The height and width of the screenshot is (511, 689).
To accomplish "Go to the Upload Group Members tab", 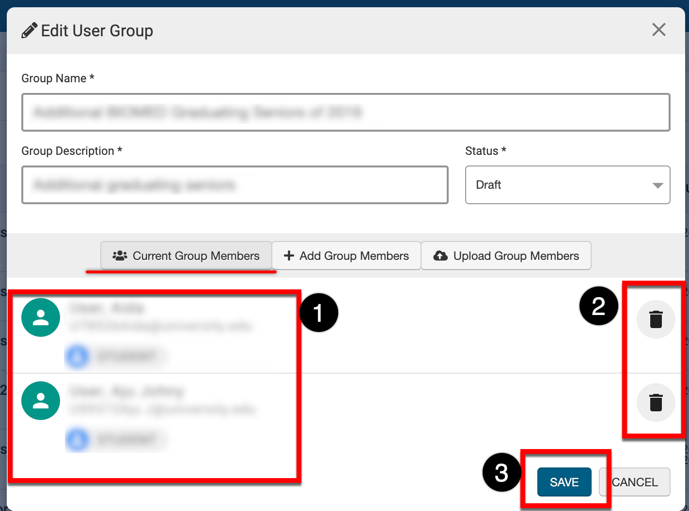I will click(x=506, y=256).
